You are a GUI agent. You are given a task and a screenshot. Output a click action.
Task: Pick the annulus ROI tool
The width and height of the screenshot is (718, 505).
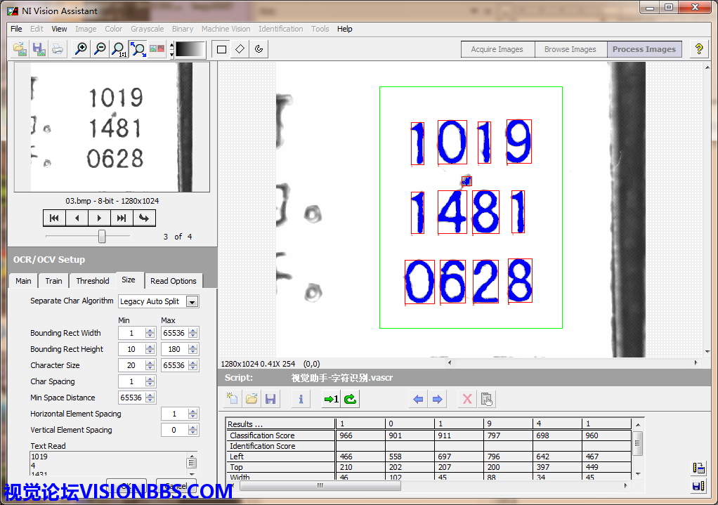(x=259, y=49)
